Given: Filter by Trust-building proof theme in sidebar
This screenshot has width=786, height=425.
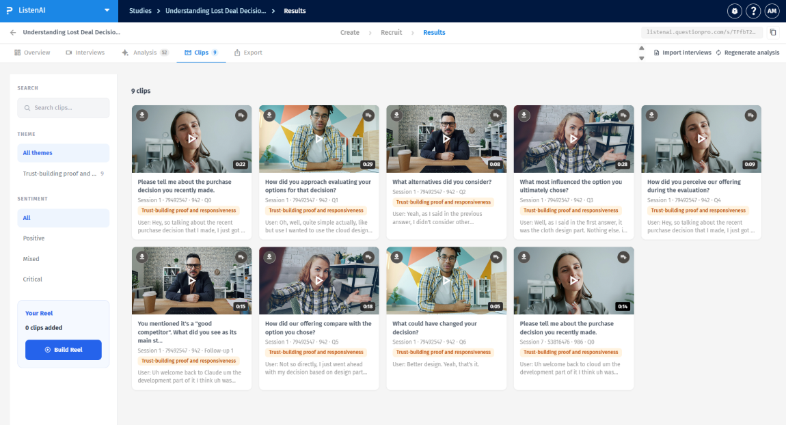Looking at the screenshot, I should pos(64,174).
